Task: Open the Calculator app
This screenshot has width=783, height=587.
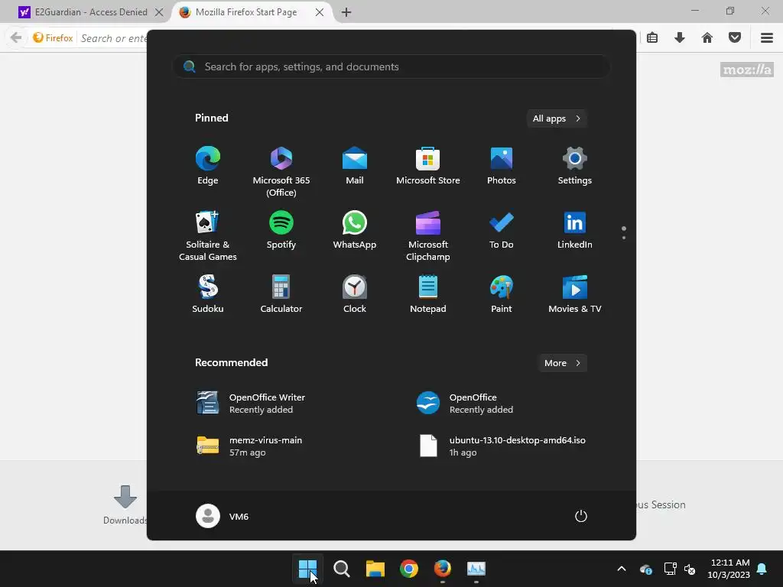Action: [281, 294]
